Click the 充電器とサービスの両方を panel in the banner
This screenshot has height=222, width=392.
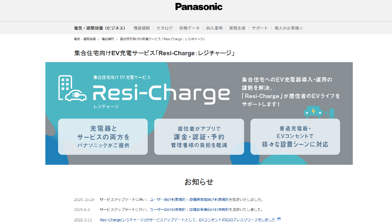click(103, 136)
